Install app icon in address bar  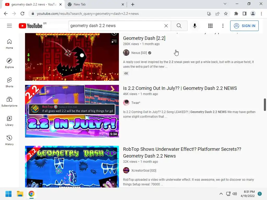[x=209, y=14]
